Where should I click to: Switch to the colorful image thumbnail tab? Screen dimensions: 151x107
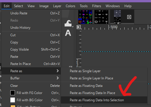85,17
